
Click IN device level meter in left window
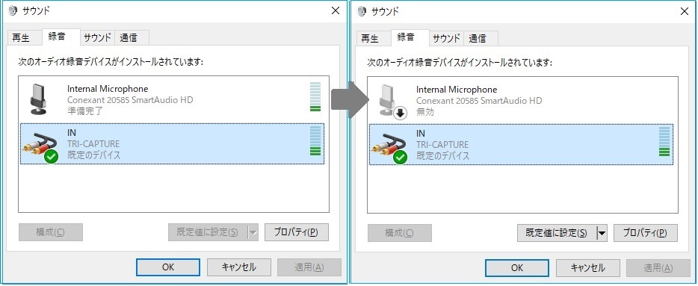click(x=315, y=140)
